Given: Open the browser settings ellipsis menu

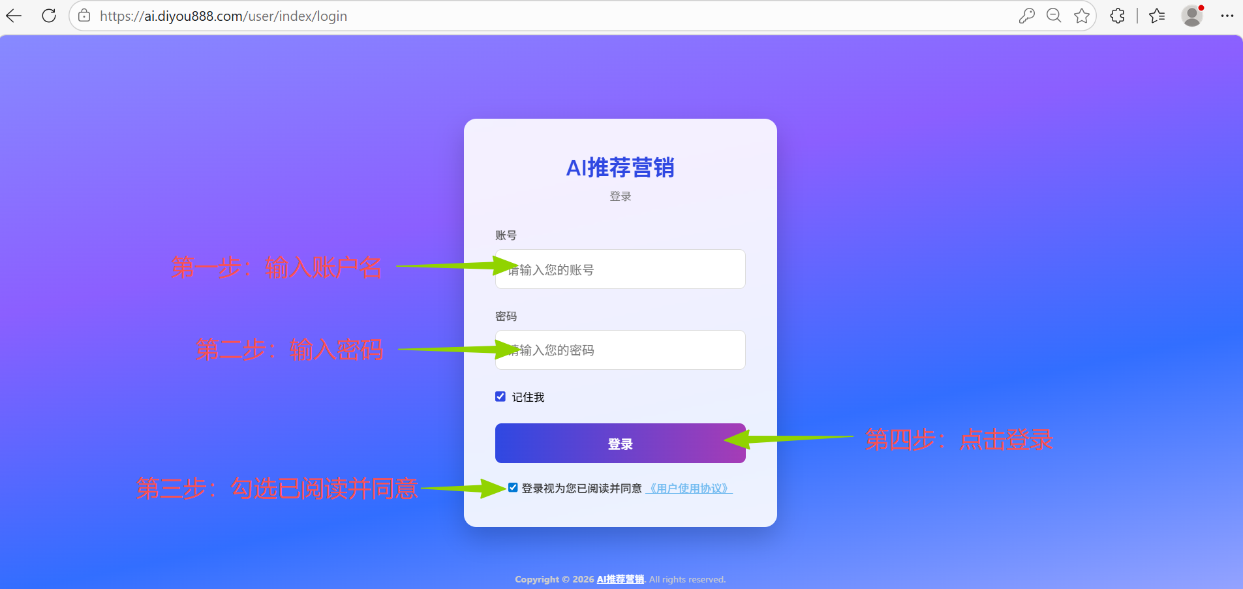Looking at the screenshot, I should click(1228, 16).
